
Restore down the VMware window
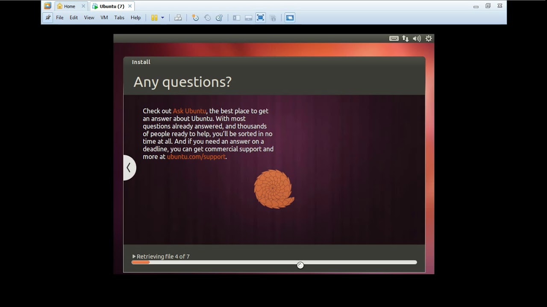coord(488,6)
